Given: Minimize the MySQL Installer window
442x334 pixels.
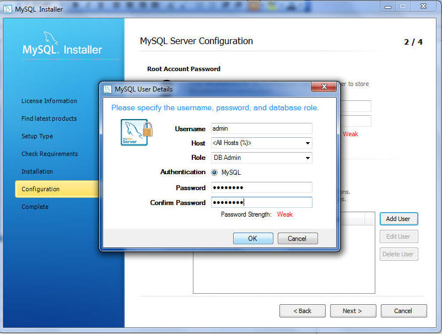Looking at the screenshot, I should (x=388, y=7).
